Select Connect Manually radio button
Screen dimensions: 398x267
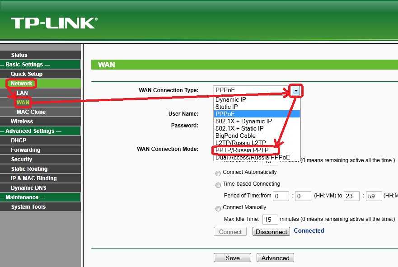(218, 209)
